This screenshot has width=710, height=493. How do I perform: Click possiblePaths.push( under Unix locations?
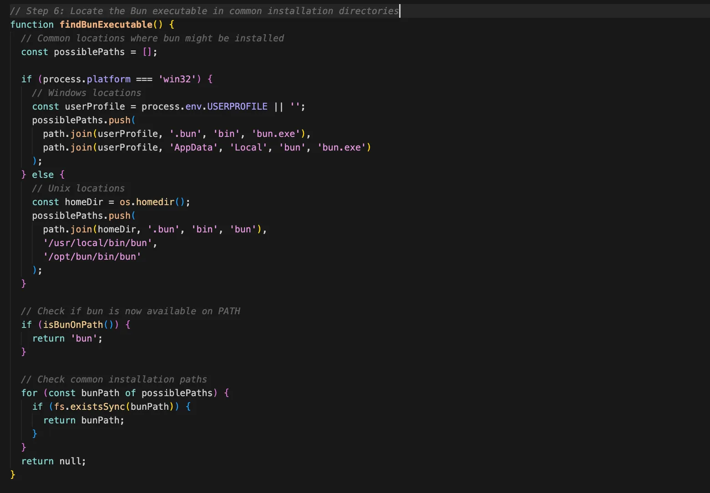pos(84,216)
